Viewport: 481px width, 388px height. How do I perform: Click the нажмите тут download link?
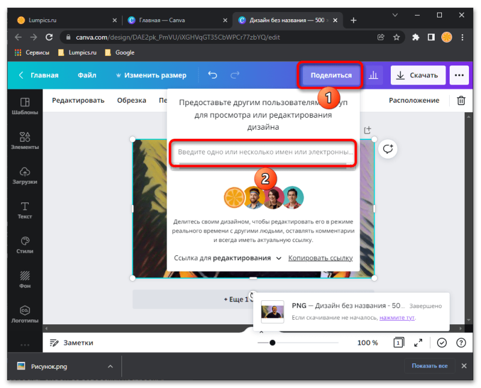[x=397, y=318]
